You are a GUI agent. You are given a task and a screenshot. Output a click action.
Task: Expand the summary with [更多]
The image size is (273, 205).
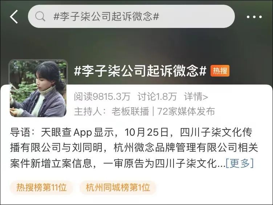(240, 163)
